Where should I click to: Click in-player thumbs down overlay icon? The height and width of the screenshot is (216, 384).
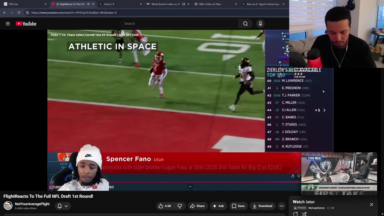pyautogui.click(x=299, y=176)
